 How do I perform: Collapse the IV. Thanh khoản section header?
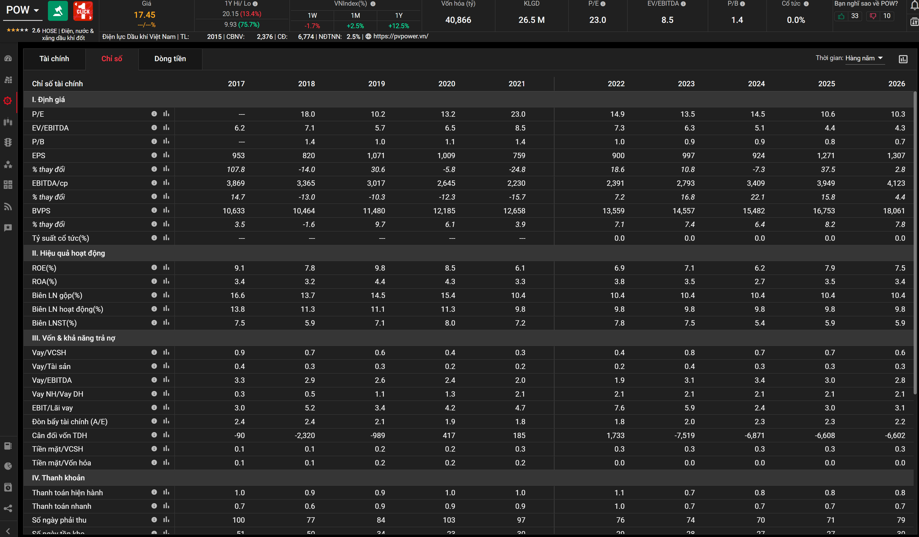[x=468, y=478]
